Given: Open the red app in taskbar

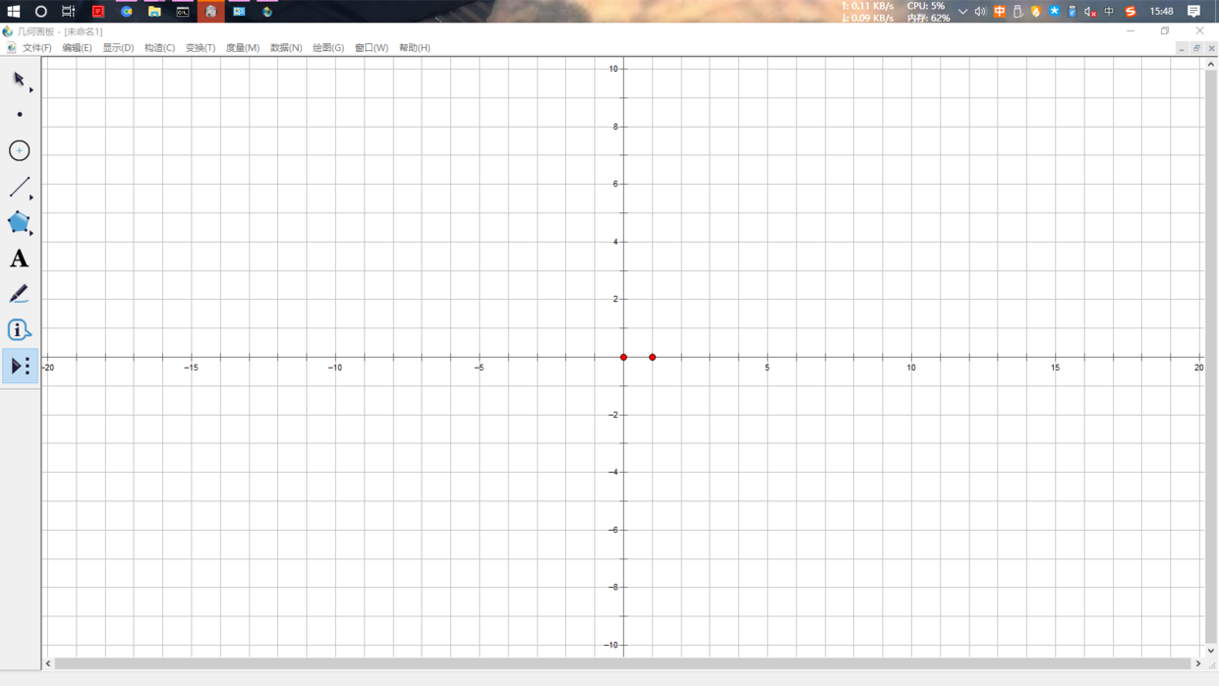Looking at the screenshot, I should [x=98, y=12].
